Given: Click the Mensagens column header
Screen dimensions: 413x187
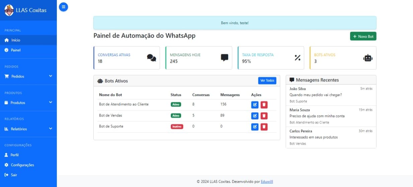Looking at the screenshot, I should point(230,95).
